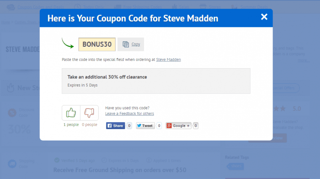Open Free Shipping Codes menu item
The width and height of the screenshot is (320, 179).
pos(143,7)
